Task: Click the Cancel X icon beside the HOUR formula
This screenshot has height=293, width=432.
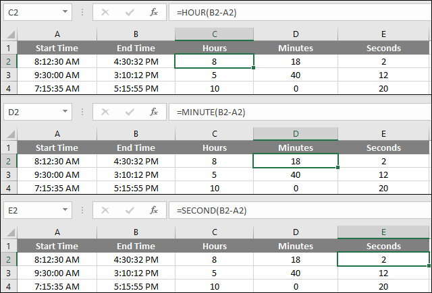Action: (105, 12)
